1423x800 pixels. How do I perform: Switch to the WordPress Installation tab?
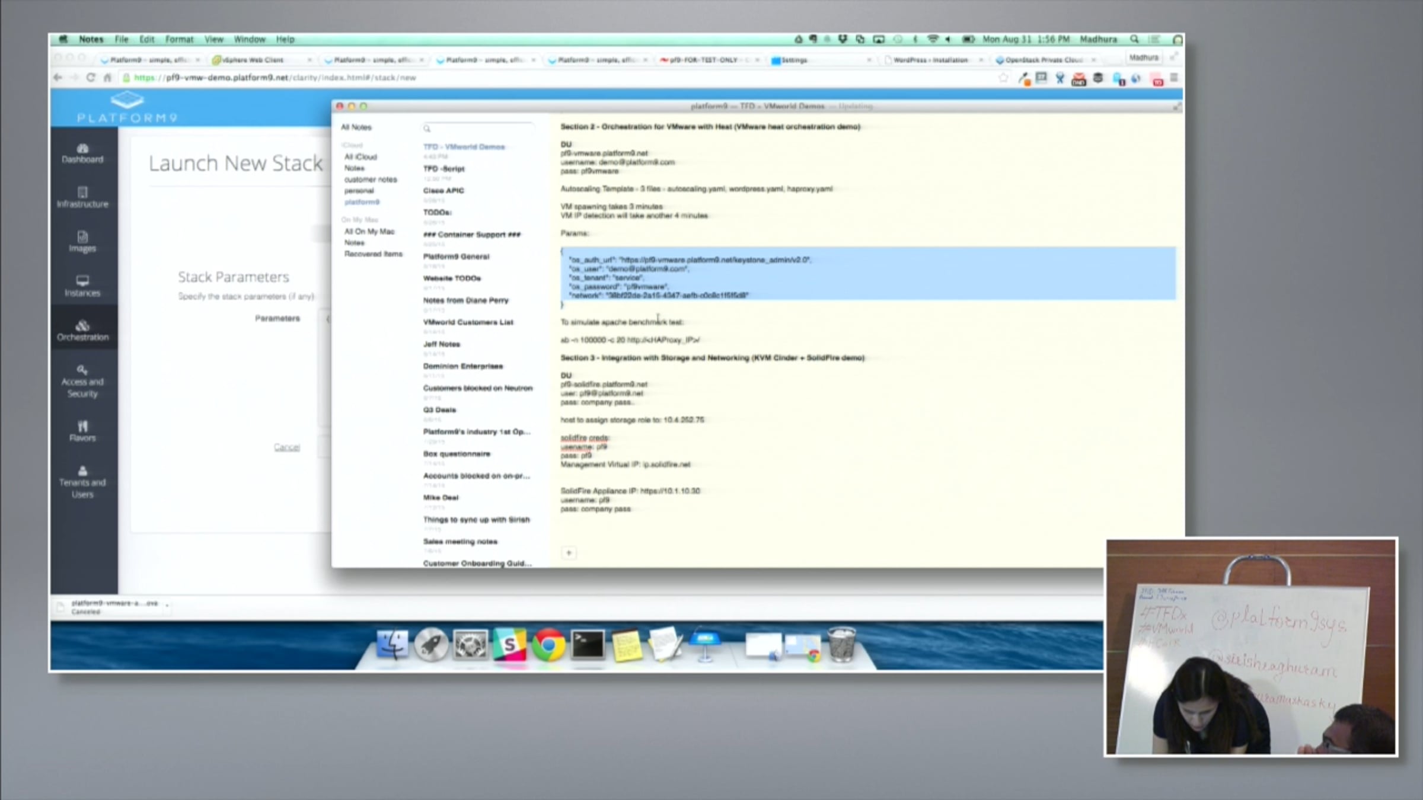933,60
